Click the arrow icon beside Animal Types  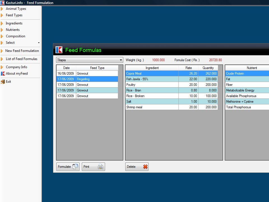tap(2, 9)
